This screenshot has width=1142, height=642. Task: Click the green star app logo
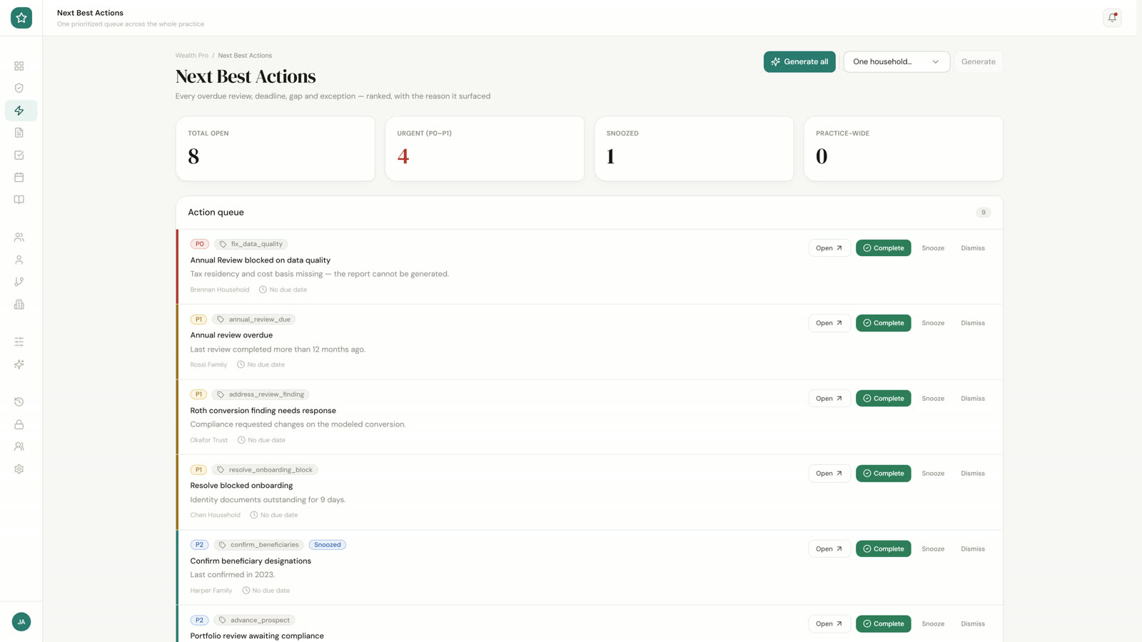[21, 18]
